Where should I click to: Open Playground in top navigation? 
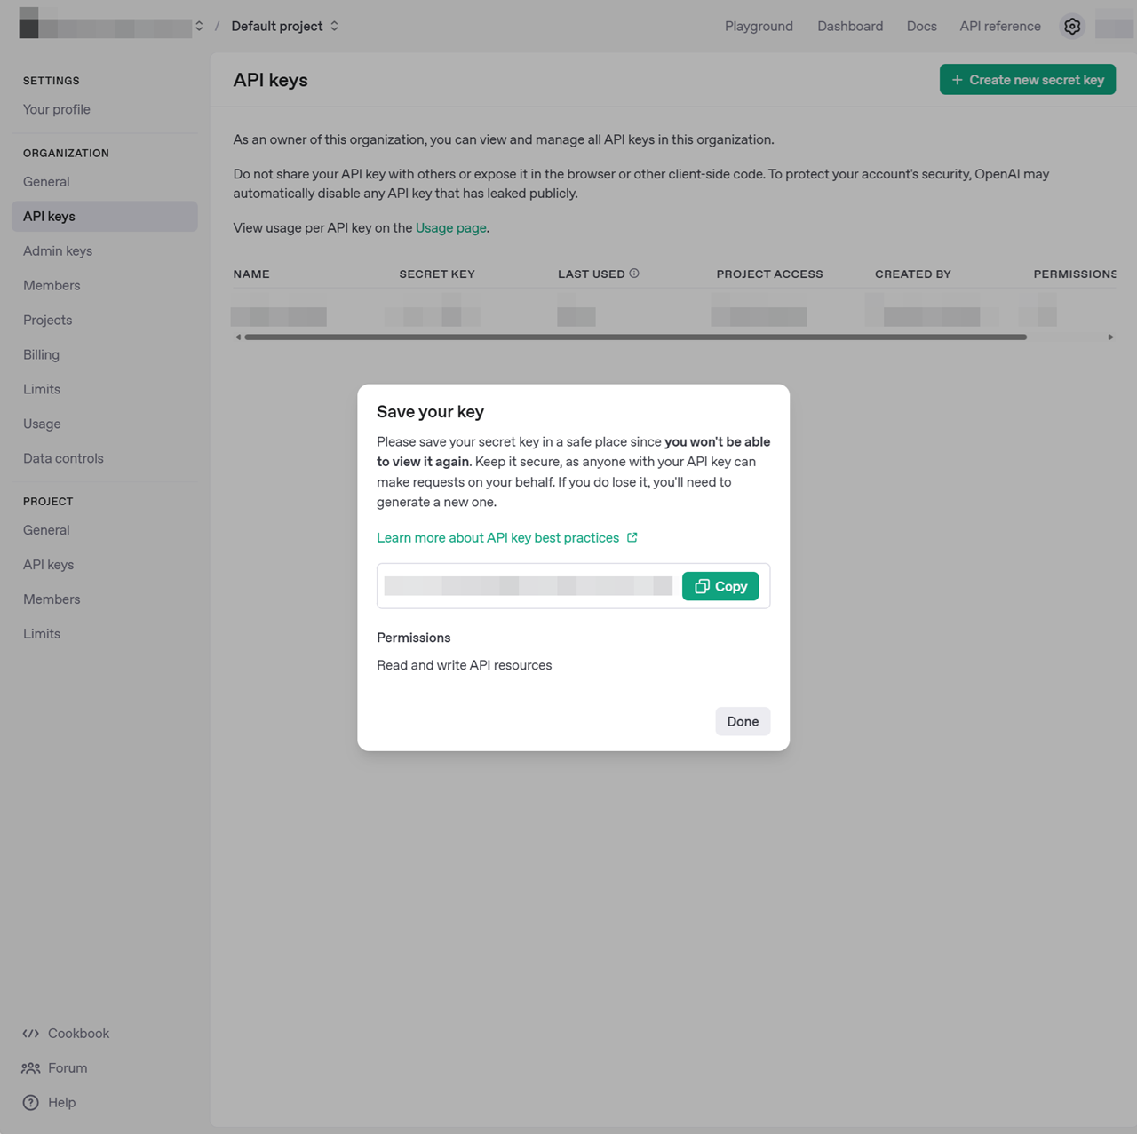pyautogui.click(x=759, y=26)
